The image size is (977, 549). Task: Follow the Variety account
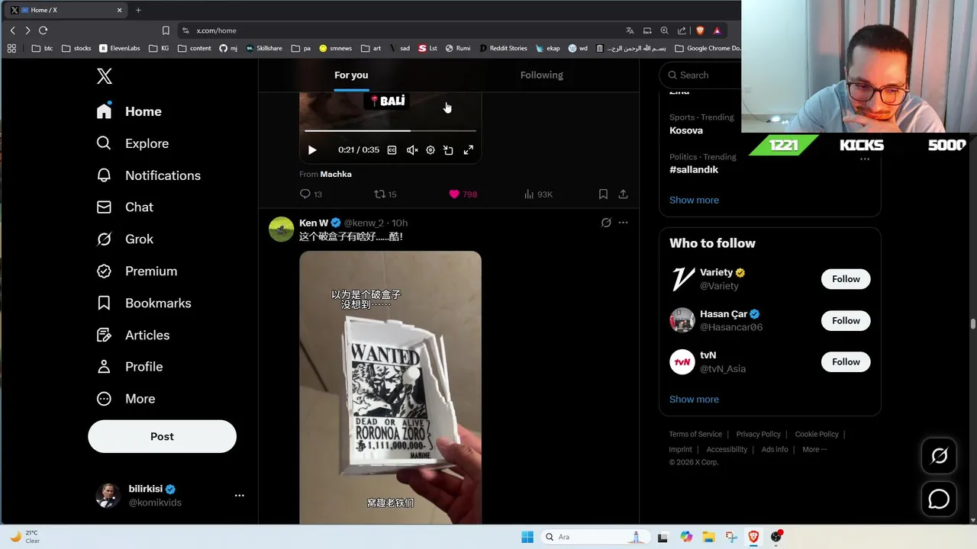846,279
